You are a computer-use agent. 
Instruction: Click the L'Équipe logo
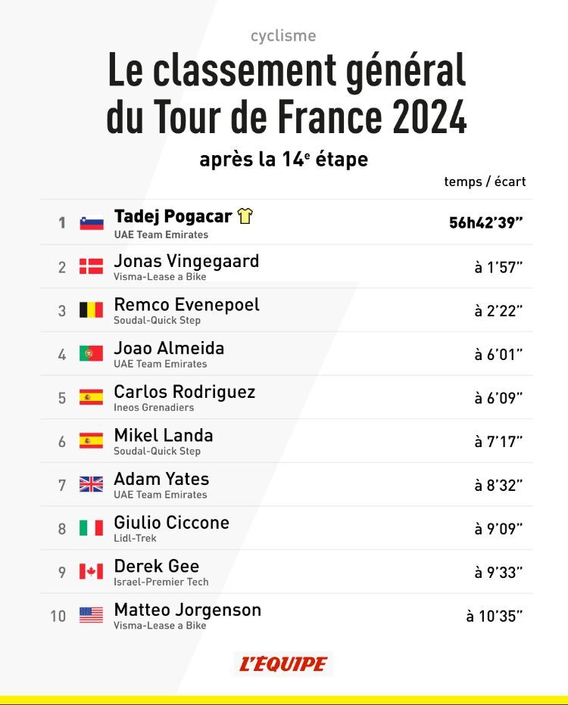(283, 664)
